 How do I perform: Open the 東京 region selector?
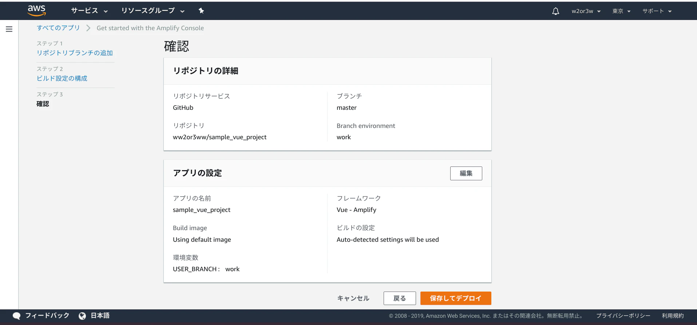621,11
